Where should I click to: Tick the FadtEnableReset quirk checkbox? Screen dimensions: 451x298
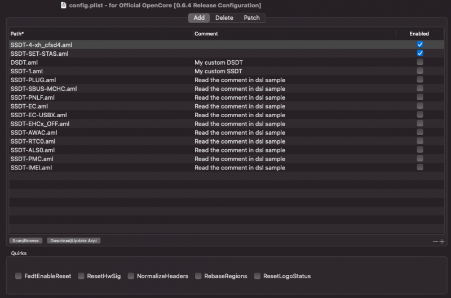pyautogui.click(x=19, y=276)
